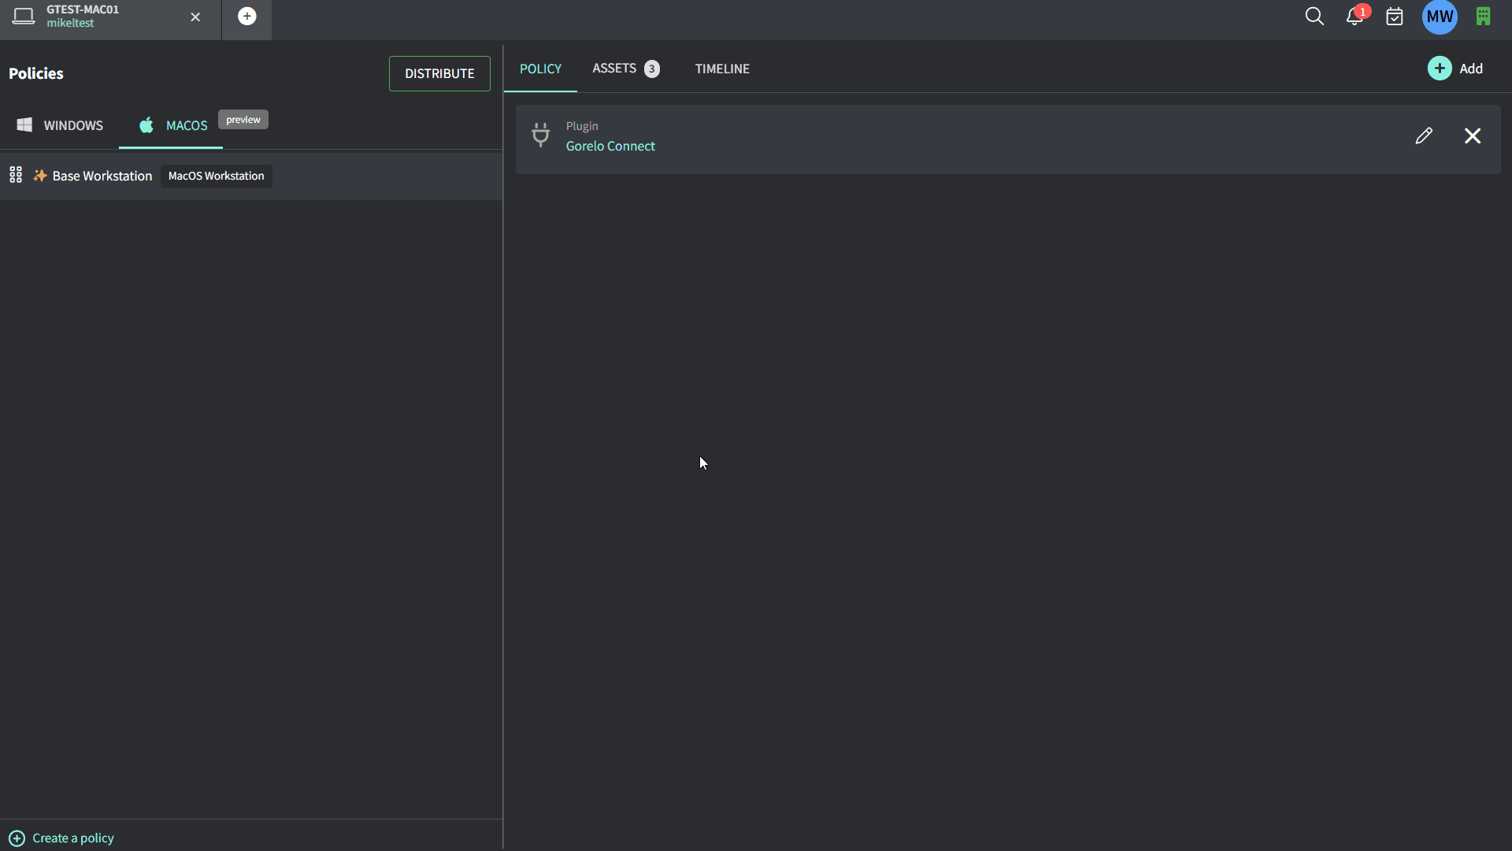Image resolution: width=1512 pixels, height=851 pixels.
Task: Switch to the Windows policies tab
Action: (x=60, y=125)
